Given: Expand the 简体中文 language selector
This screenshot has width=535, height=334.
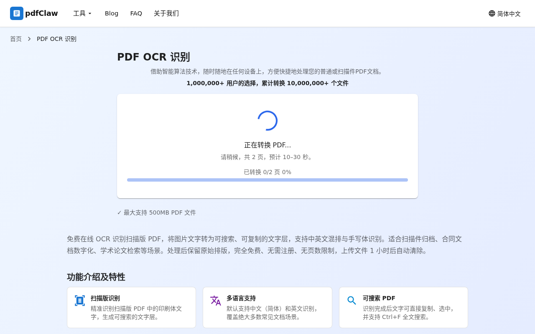Looking at the screenshot, I should [x=504, y=13].
